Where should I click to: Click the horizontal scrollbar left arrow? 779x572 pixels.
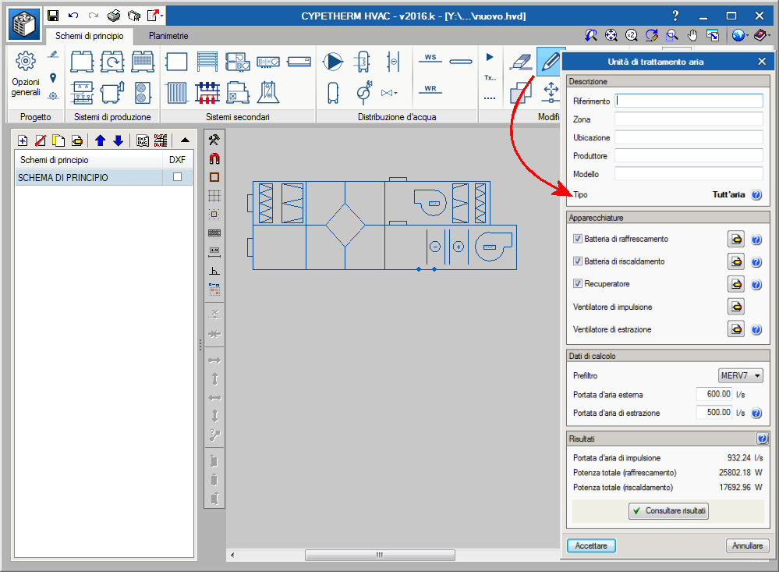232,555
